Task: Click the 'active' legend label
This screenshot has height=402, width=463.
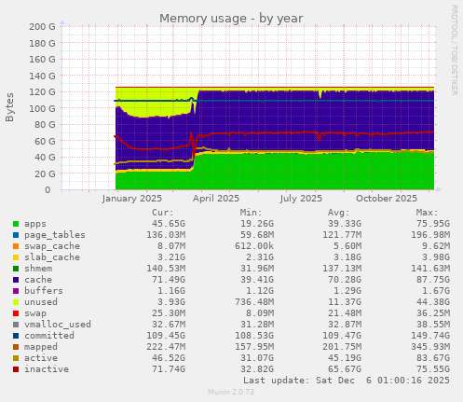Action: pos(41,358)
